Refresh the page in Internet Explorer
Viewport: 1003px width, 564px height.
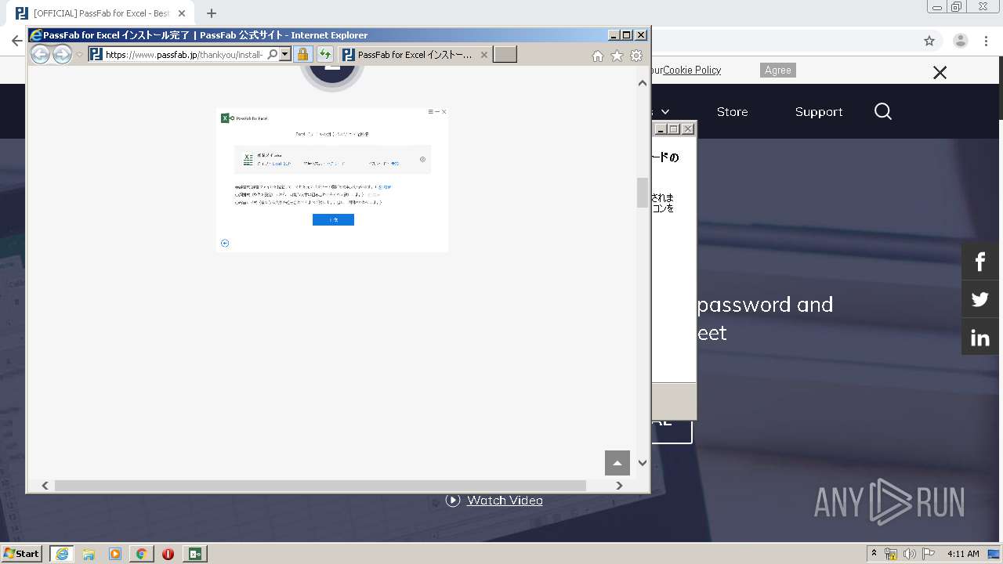tap(324, 54)
